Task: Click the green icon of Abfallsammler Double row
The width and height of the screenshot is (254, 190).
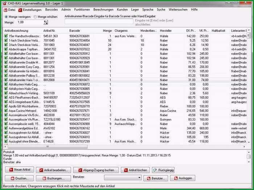Action: (x=6, y=62)
